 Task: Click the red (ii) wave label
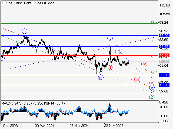117,51
